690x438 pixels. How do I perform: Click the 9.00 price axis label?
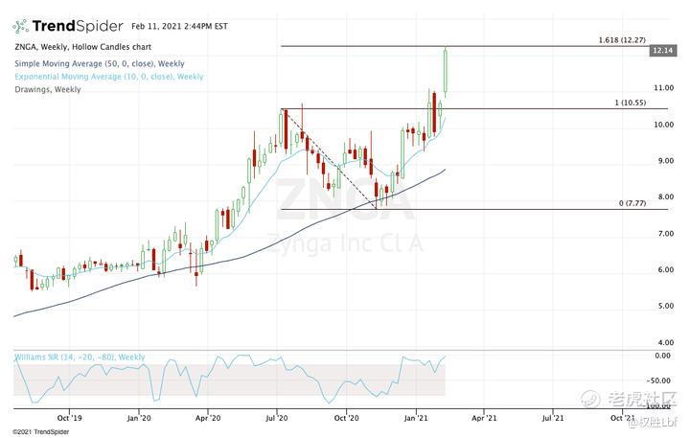(666, 161)
